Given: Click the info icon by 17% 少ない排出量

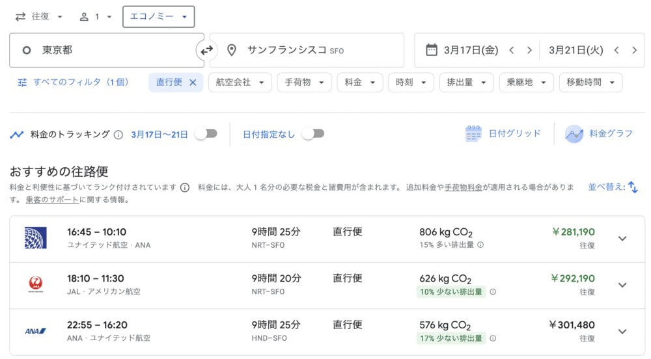Looking at the screenshot, I should coord(493,338).
